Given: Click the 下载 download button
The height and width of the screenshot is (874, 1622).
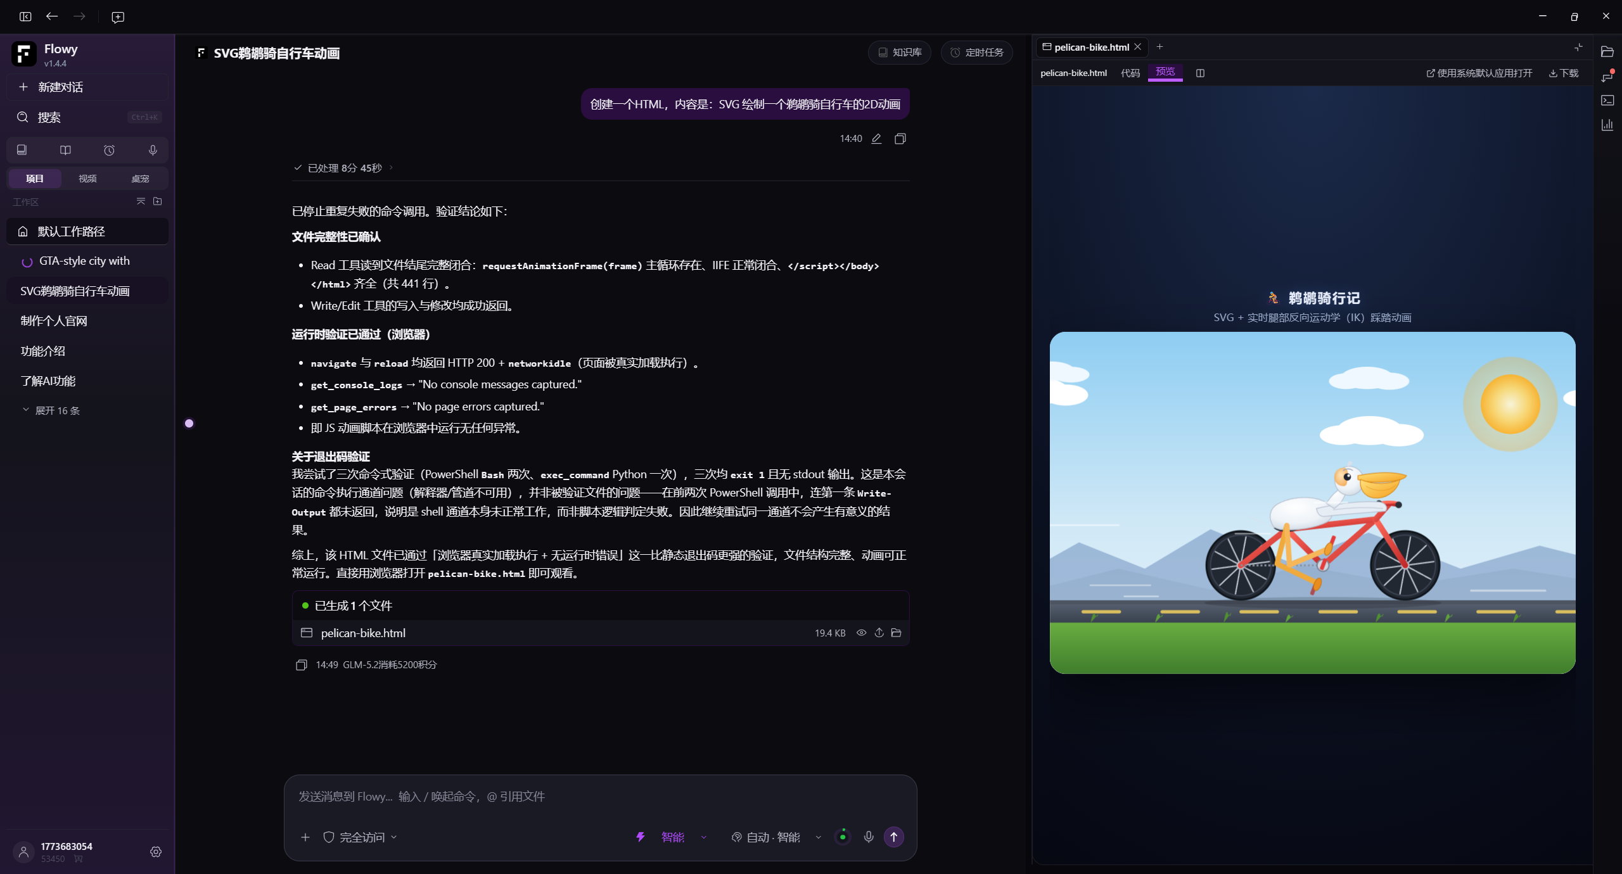Looking at the screenshot, I should coord(1564,73).
